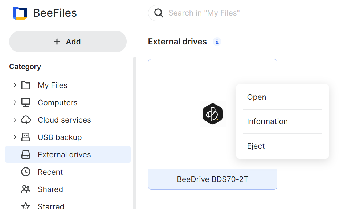Screen dimensions: 347x209
Task: Expand the Computers tree chevron
Action: tap(15, 103)
